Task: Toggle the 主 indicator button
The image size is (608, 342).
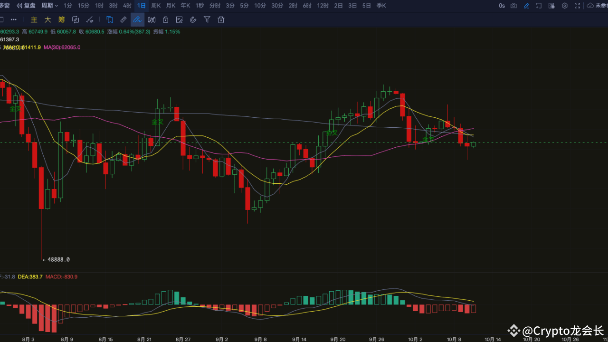Action: [34, 19]
